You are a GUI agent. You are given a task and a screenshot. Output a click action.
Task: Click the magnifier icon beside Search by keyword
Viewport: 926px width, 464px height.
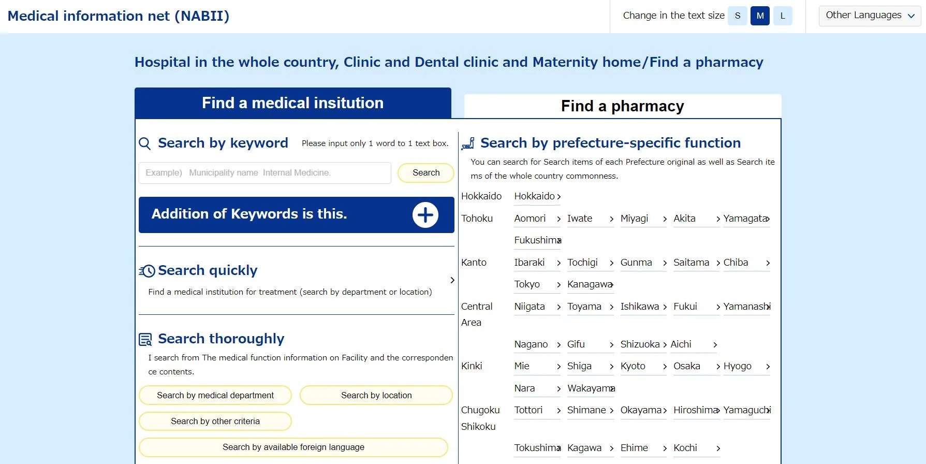click(145, 143)
